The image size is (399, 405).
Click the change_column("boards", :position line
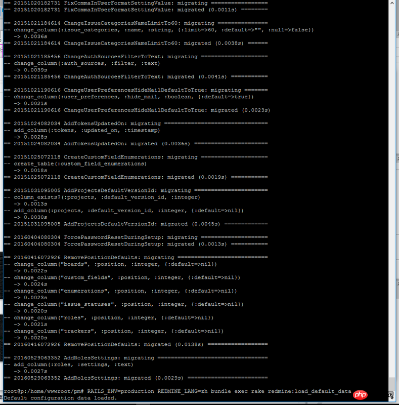(x=110, y=264)
